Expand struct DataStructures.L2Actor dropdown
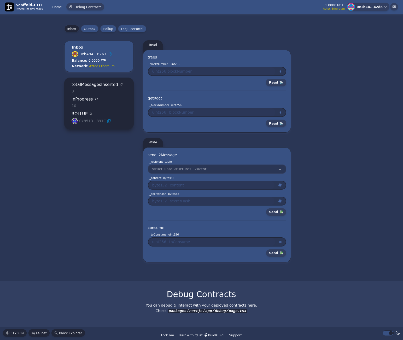This screenshot has height=340, width=403. click(217, 169)
